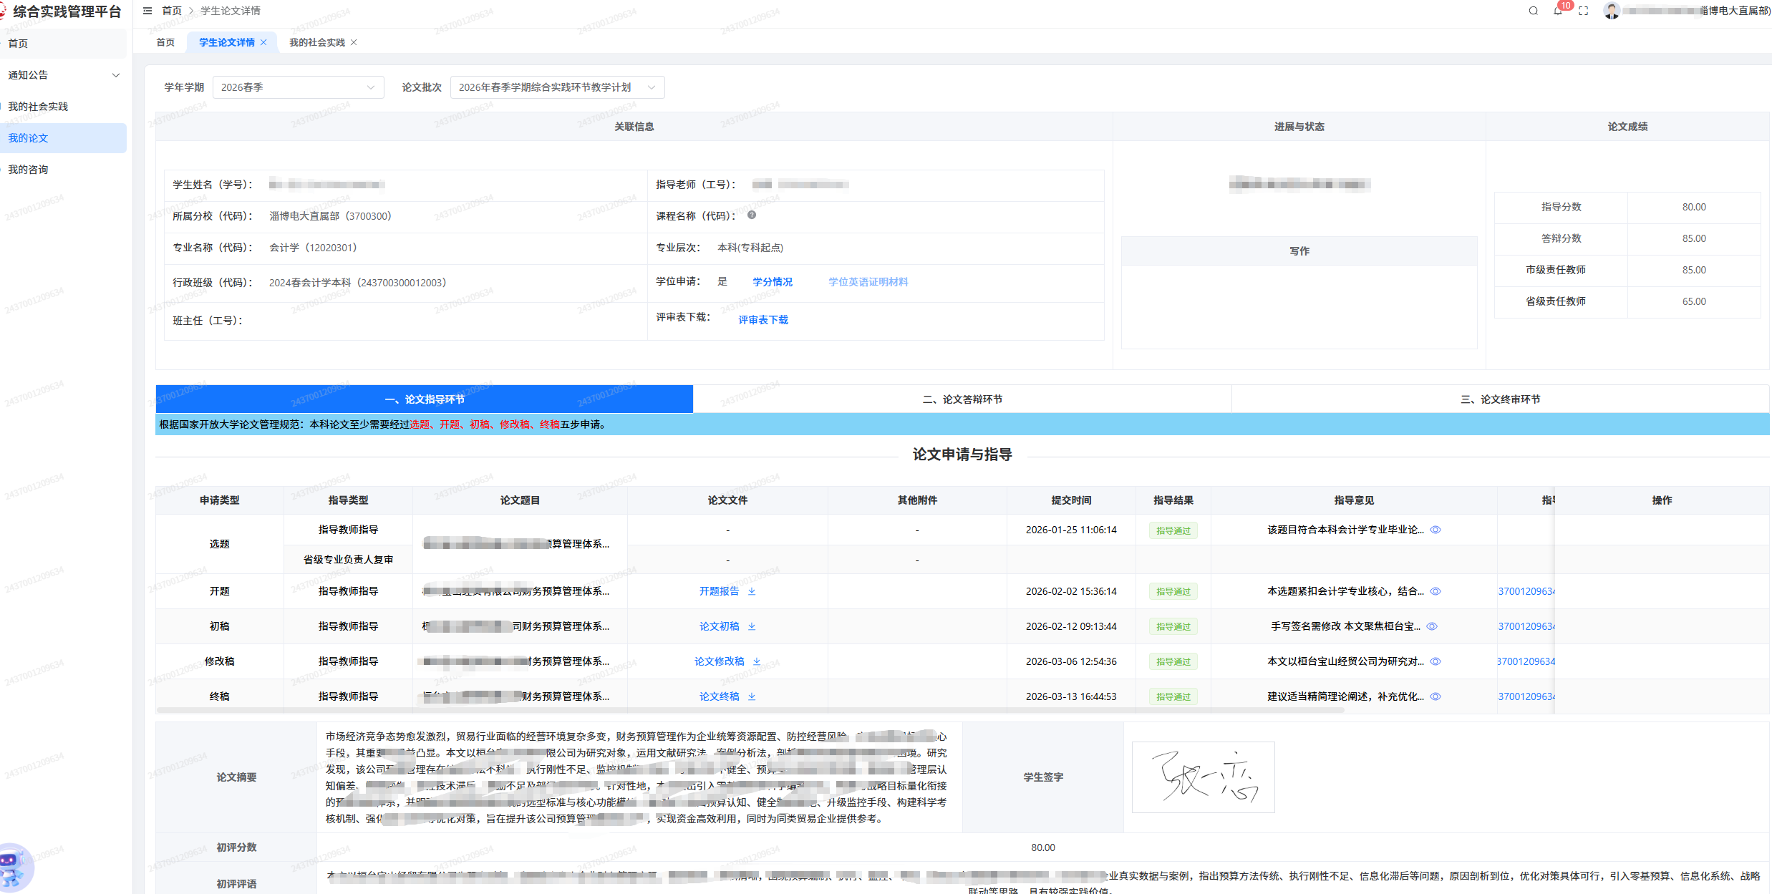Open the notification bell with 10 badge

(1558, 11)
